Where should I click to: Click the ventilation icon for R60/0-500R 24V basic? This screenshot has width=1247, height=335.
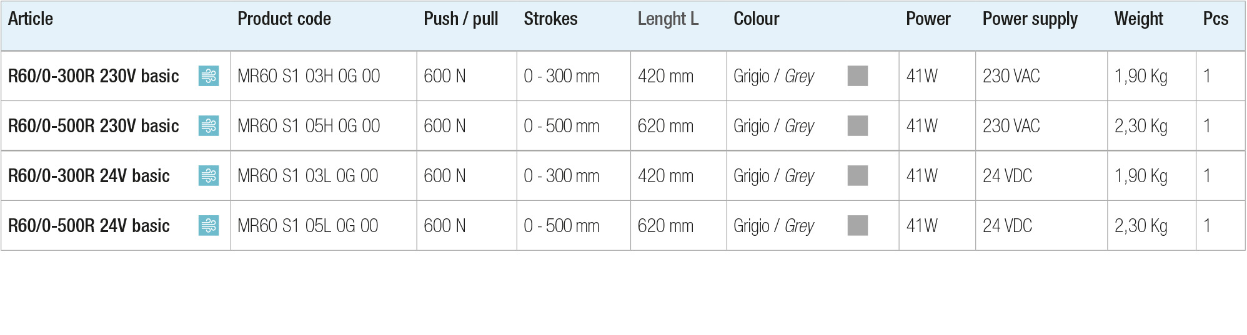pos(209,226)
